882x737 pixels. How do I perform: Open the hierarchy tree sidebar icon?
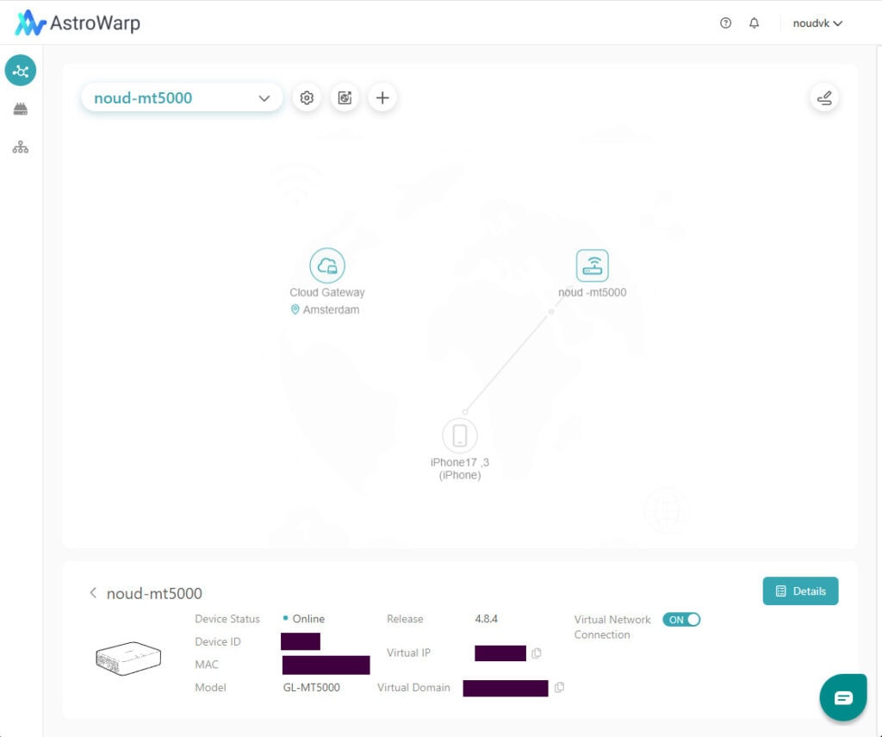coord(21,147)
